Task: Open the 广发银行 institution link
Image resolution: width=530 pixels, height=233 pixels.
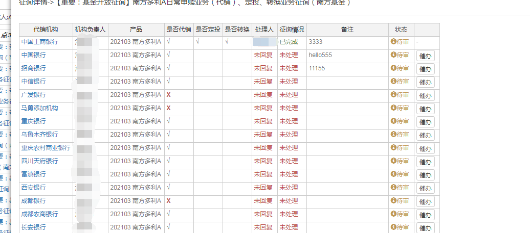Action: (x=33, y=95)
